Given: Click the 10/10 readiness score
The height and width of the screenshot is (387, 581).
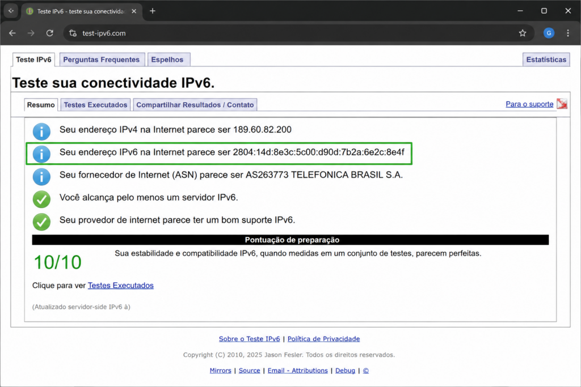Looking at the screenshot, I should point(57,262).
